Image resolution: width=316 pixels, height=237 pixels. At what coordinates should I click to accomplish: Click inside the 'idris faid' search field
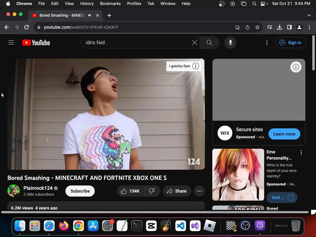point(137,43)
